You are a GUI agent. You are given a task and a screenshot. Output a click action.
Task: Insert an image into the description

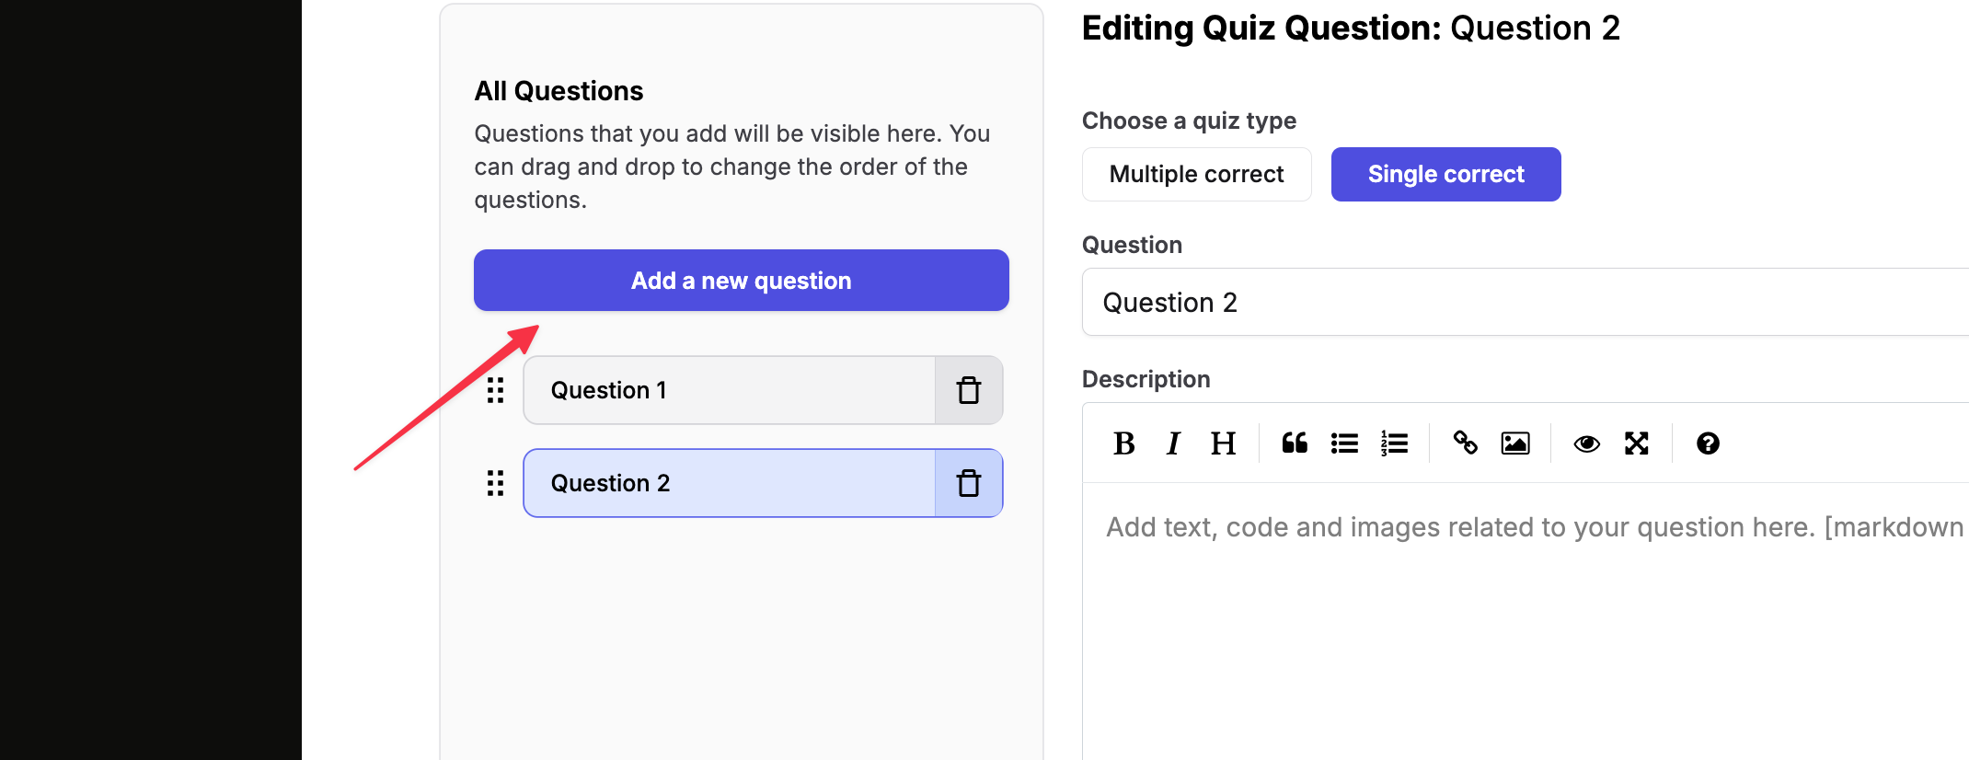1515,443
